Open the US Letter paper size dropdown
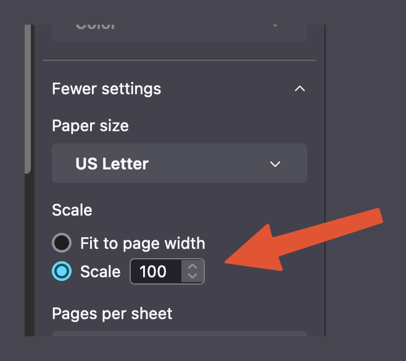This screenshot has height=361, width=406. (180, 163)
